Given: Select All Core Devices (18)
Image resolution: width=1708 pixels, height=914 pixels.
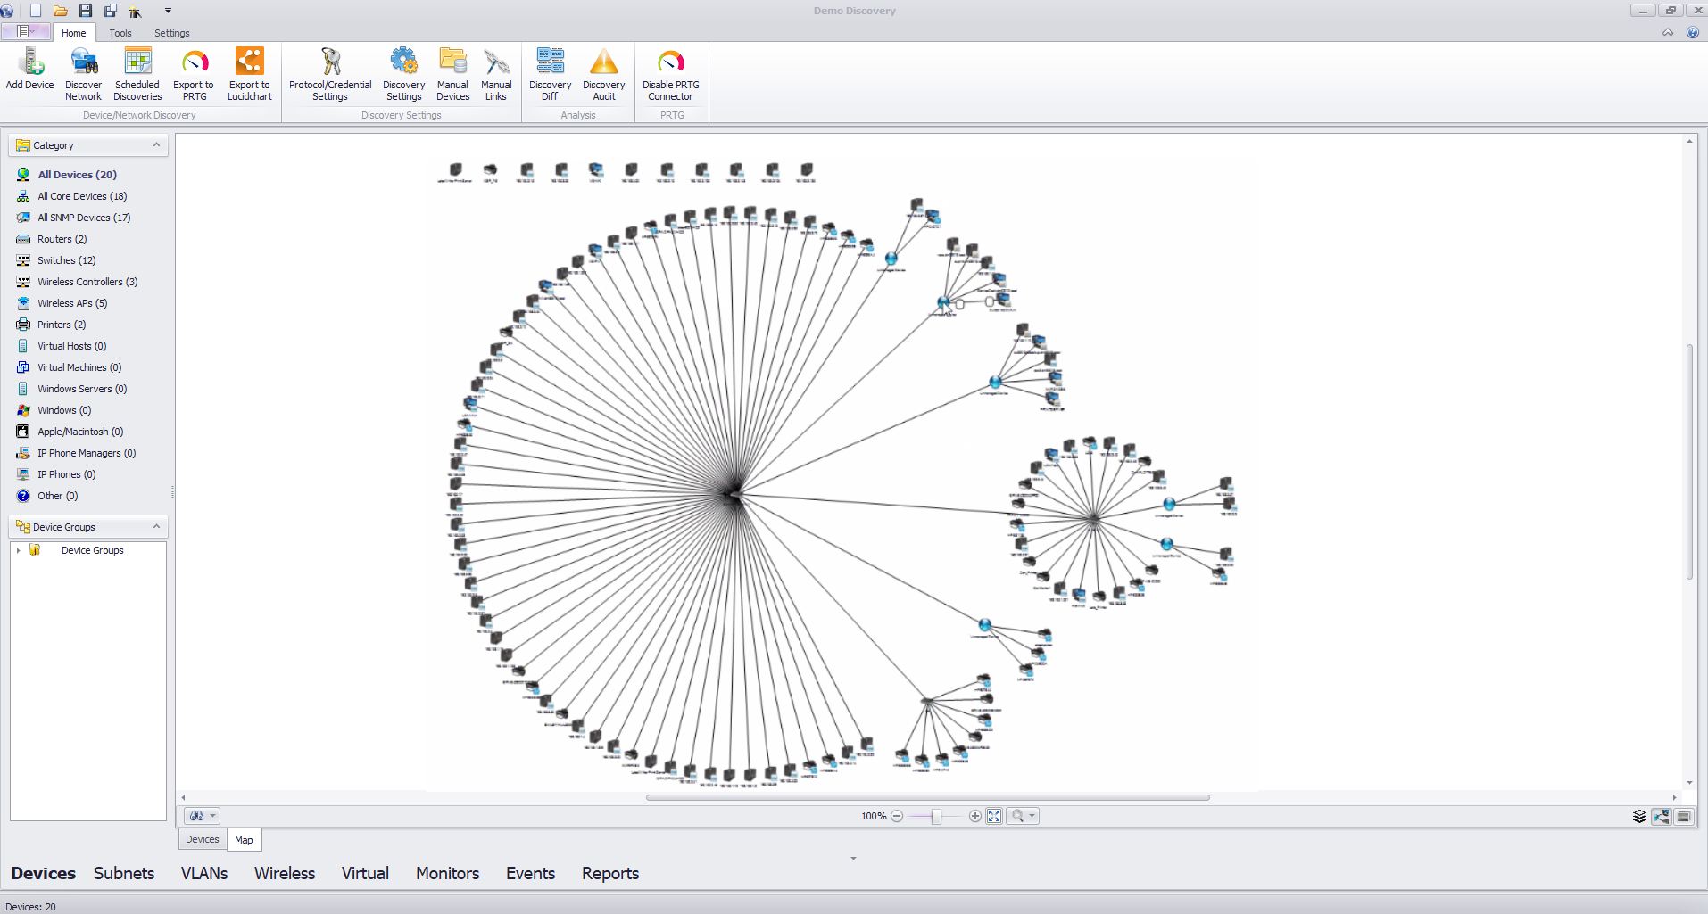Looking at the screenshot, I should (x=82, y=196).
